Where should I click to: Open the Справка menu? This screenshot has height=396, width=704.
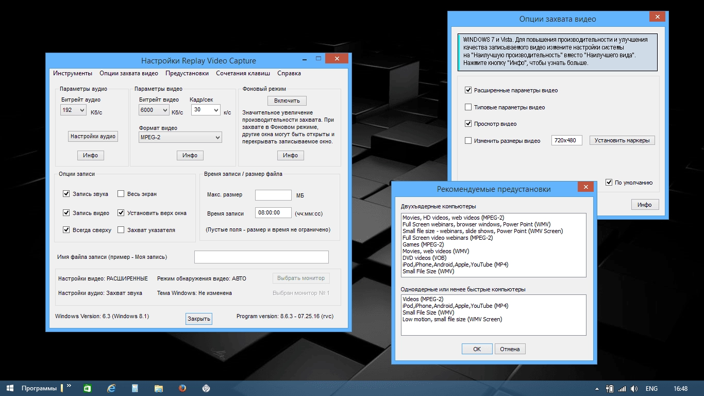289,73
